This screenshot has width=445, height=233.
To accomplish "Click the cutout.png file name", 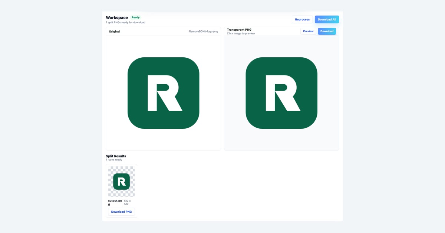I will coord(115,202).
